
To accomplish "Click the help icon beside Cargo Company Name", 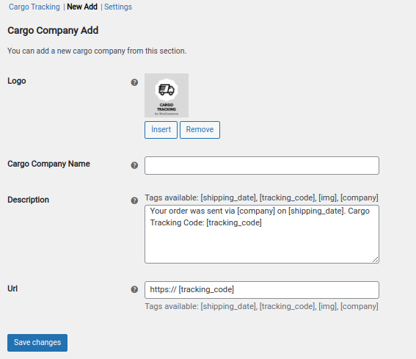I will (x=134, y=165).
